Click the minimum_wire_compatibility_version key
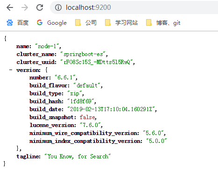The width and height of the screenshot is (218, 170). click(x=84, y=133)
